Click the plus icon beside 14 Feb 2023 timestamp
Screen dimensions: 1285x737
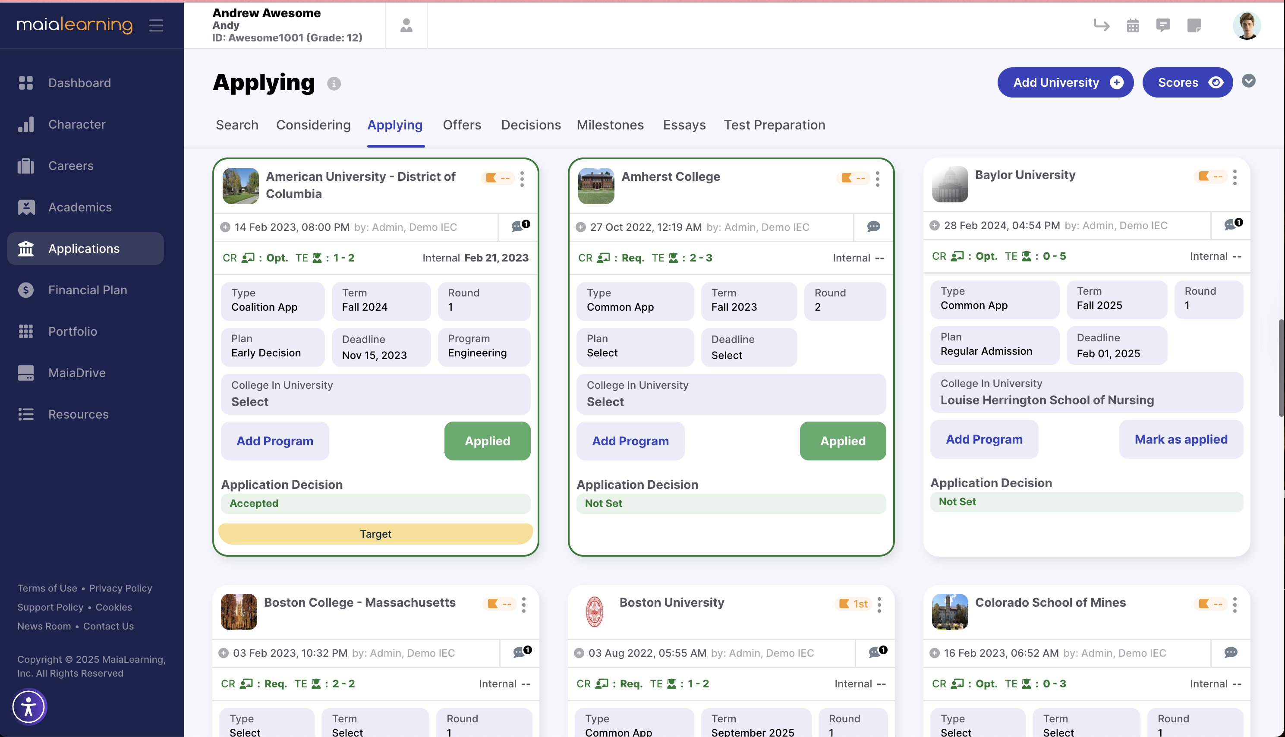pyautogui.click(x=225, y=227)
